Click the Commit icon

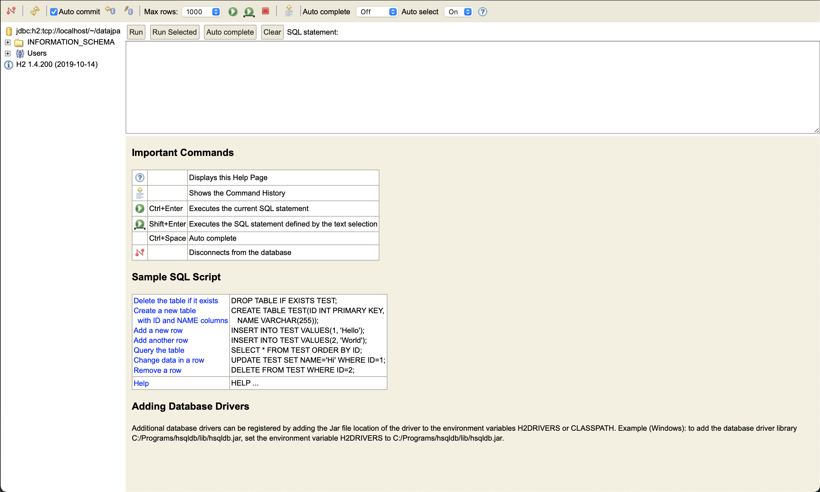tap(129, 11)
